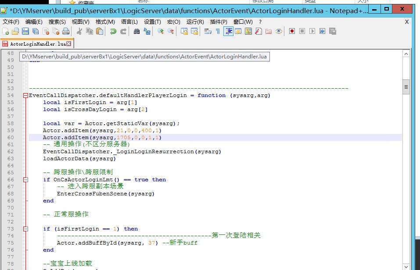Click the Save file toolbar icon
Screen dimensions: 420x270
[x=25, y=31]
